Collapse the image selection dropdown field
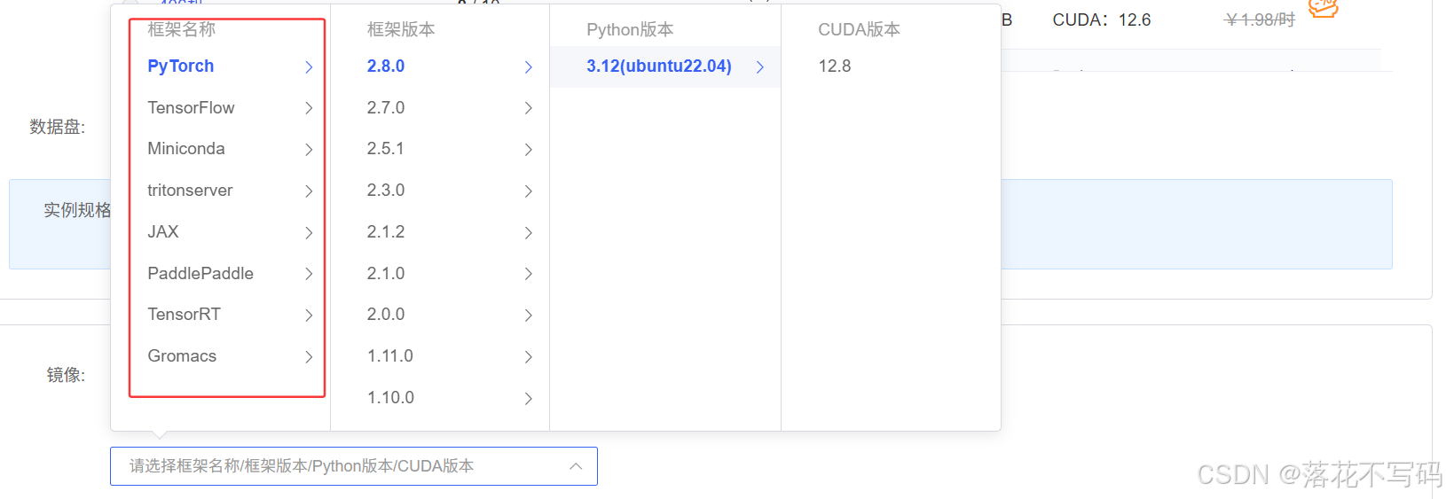 pyautogui.click(x=576, y=466)
